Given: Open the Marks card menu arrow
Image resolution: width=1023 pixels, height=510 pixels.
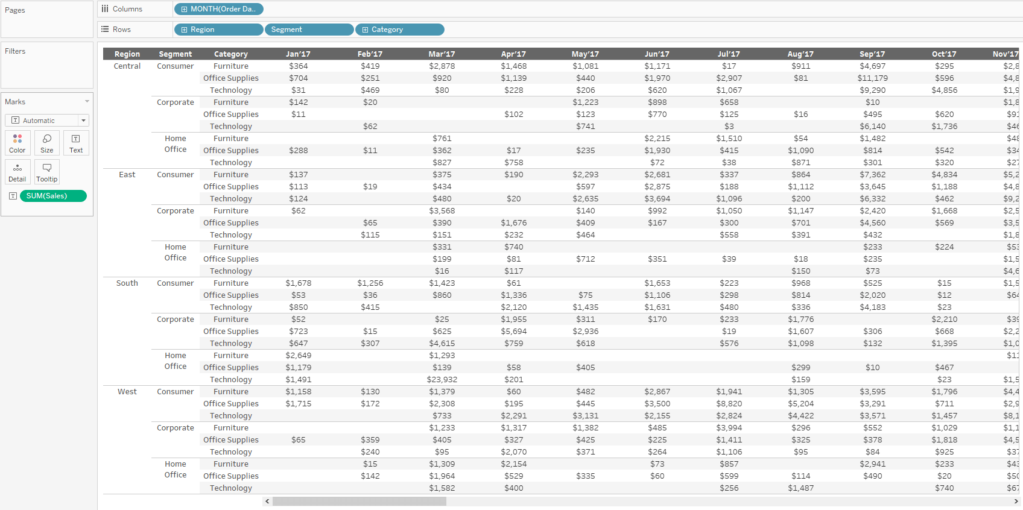Looking at the screenshot, I should click(87, 102).
